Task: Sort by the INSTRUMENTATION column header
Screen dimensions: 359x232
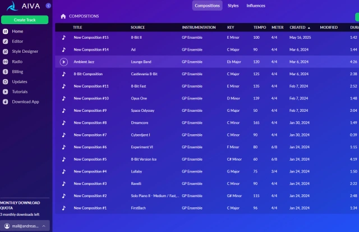Action: click(199, 28)
